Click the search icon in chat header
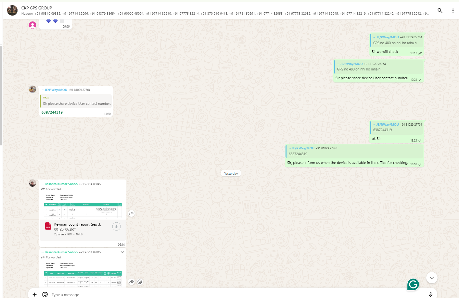Viewport: 459px width, 298px height. point(440,10)
